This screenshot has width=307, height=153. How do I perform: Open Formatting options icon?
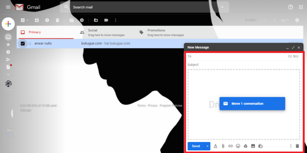tap(216, 146)
